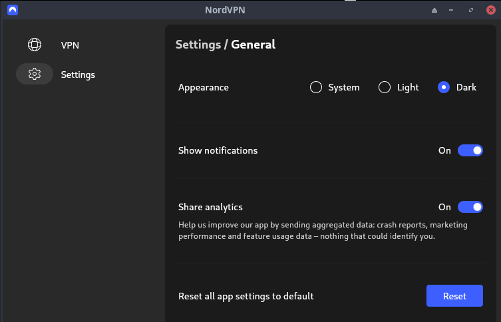Close the NordVPN window with the red X
Image resolution: width=501 pixels, height=322 pixels.
tap(490, 10)
